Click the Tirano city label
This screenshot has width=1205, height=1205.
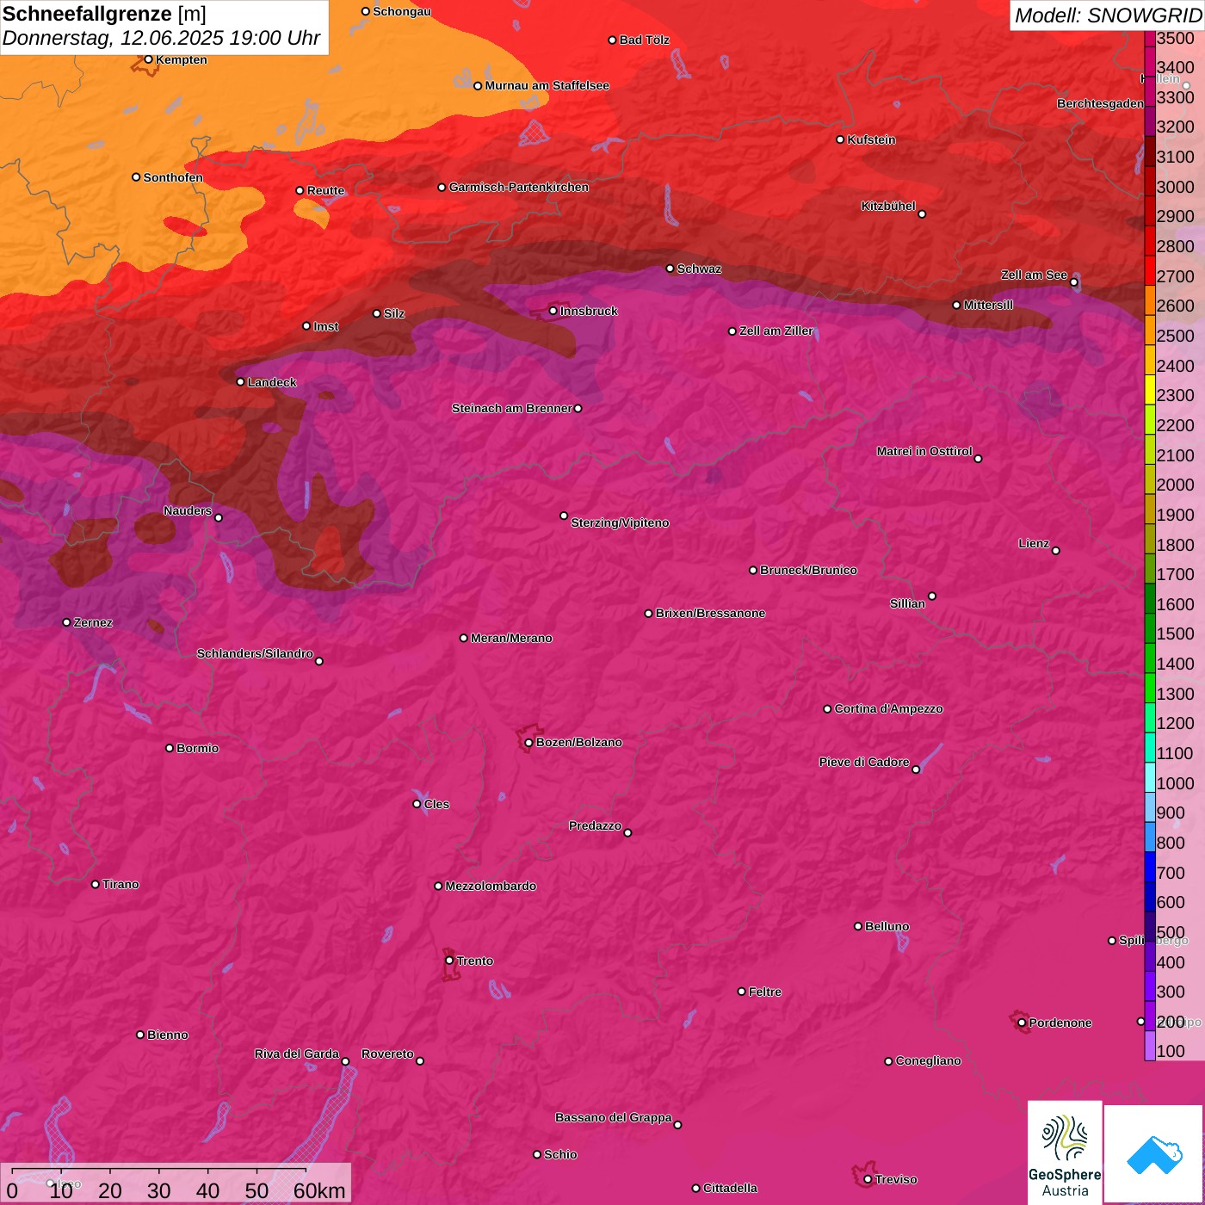point(120,884)
